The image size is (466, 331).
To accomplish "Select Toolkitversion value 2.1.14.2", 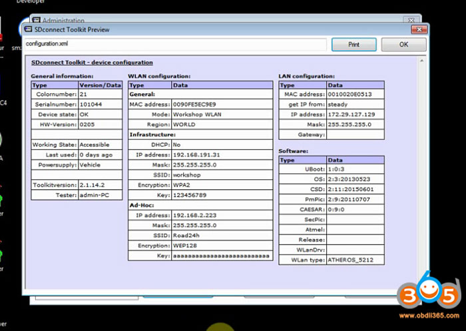I will pos(92,185).
